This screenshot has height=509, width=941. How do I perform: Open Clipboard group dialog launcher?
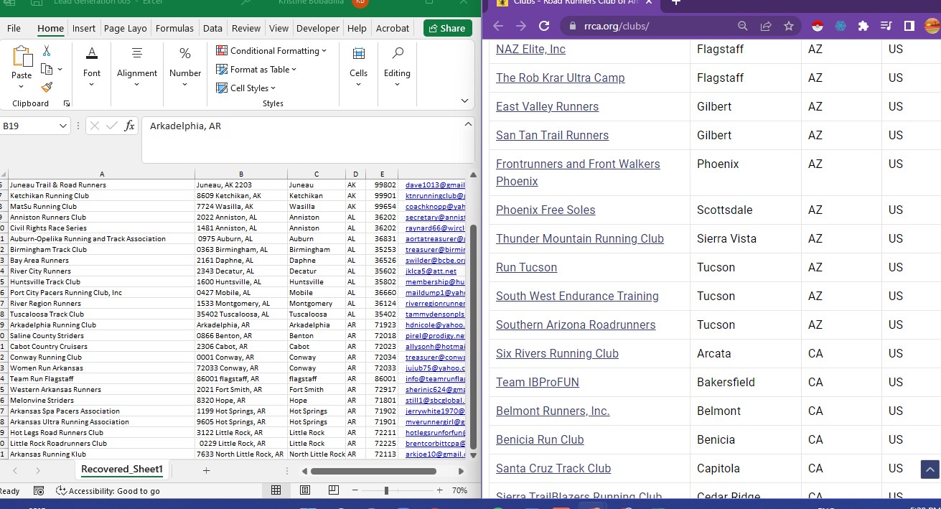(x=67, y=103)
